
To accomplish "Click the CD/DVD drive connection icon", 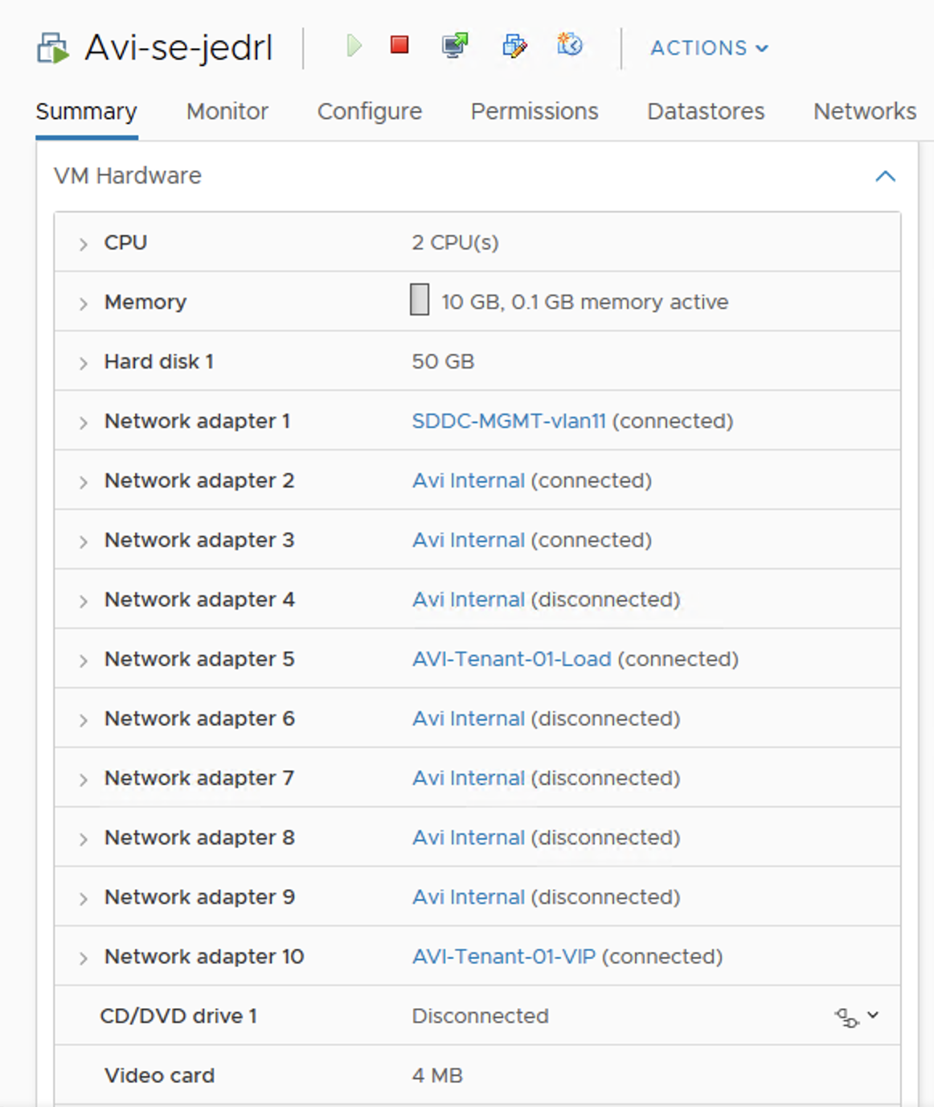I will tap(846, 1018).
